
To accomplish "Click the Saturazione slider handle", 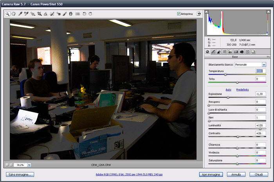I will 237,164.
